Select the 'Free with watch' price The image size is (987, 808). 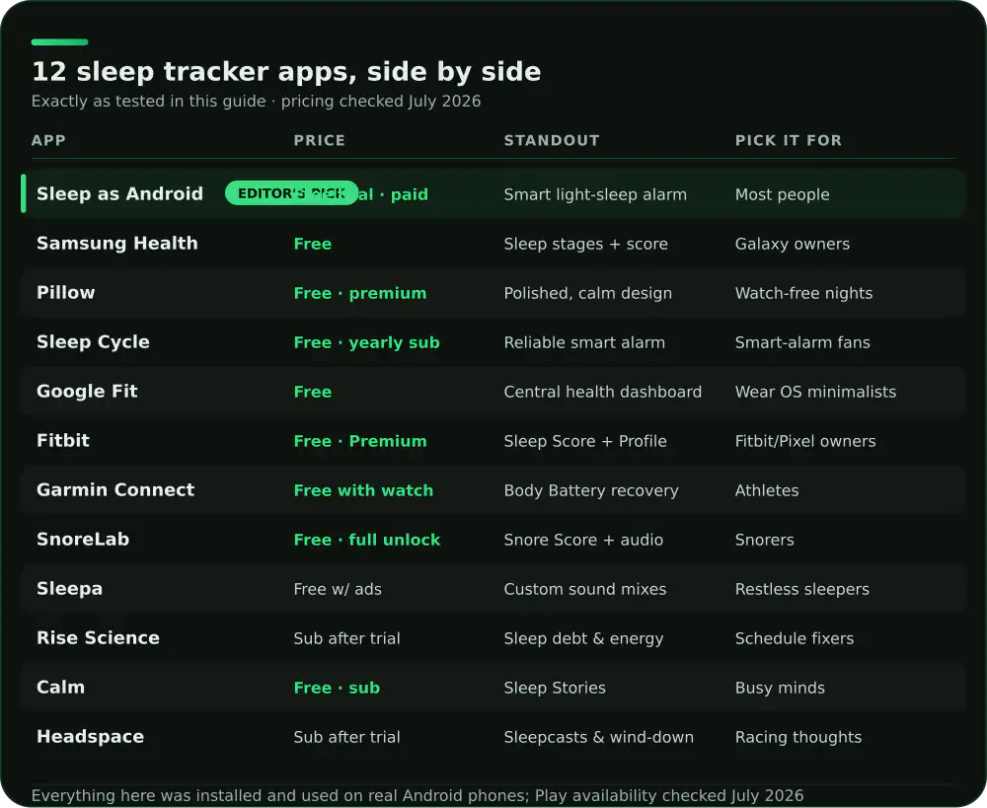[363, 490]
